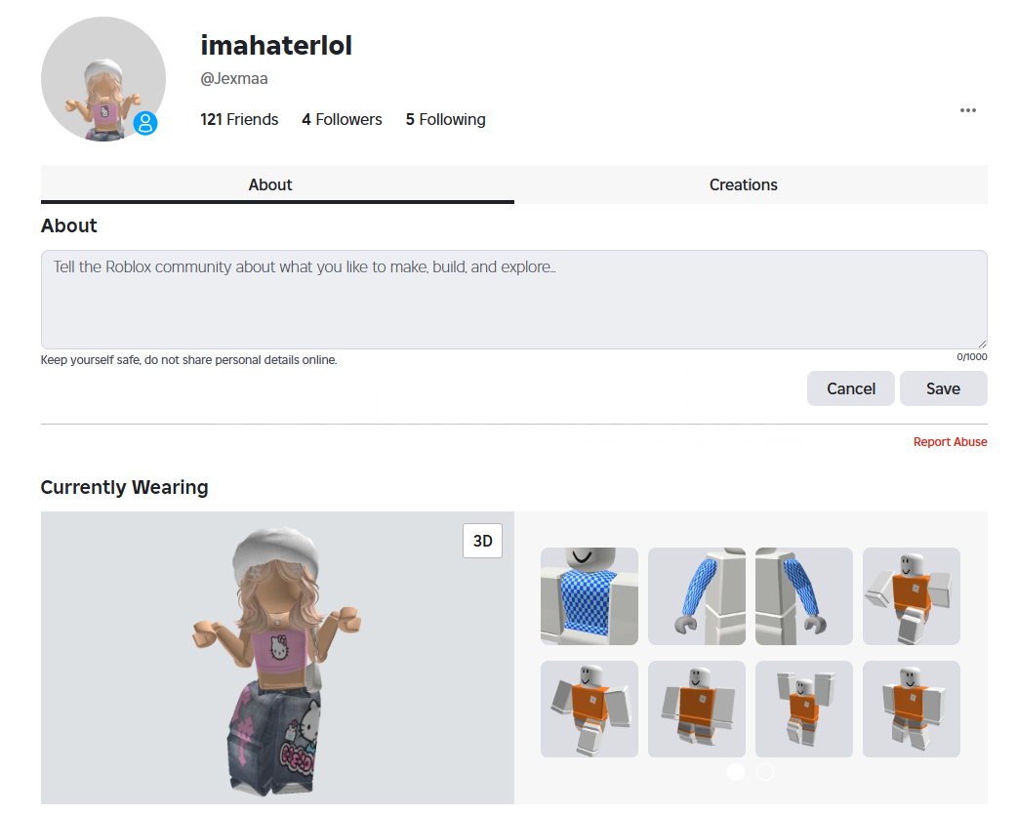Click the Report Abuse link
This screenshot has height=814, width=1017.
pos(951,442)
